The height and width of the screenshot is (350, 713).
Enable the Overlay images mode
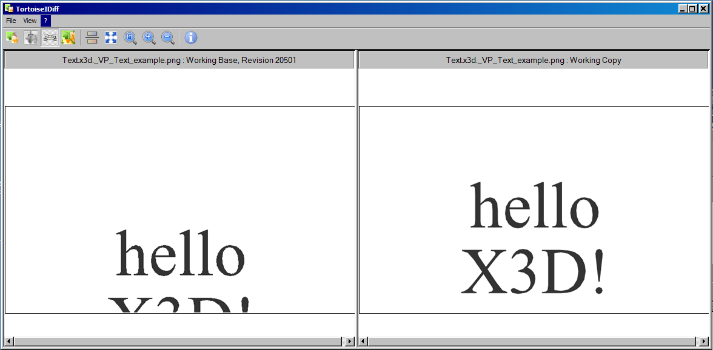click(12, 38)
